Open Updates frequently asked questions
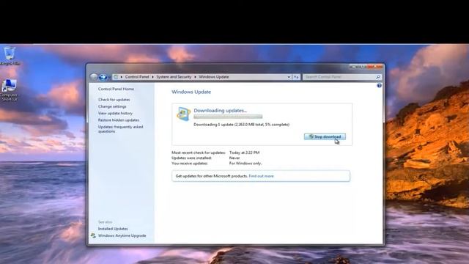This screenshot has width=469, height=264. [x=120, y=129]
